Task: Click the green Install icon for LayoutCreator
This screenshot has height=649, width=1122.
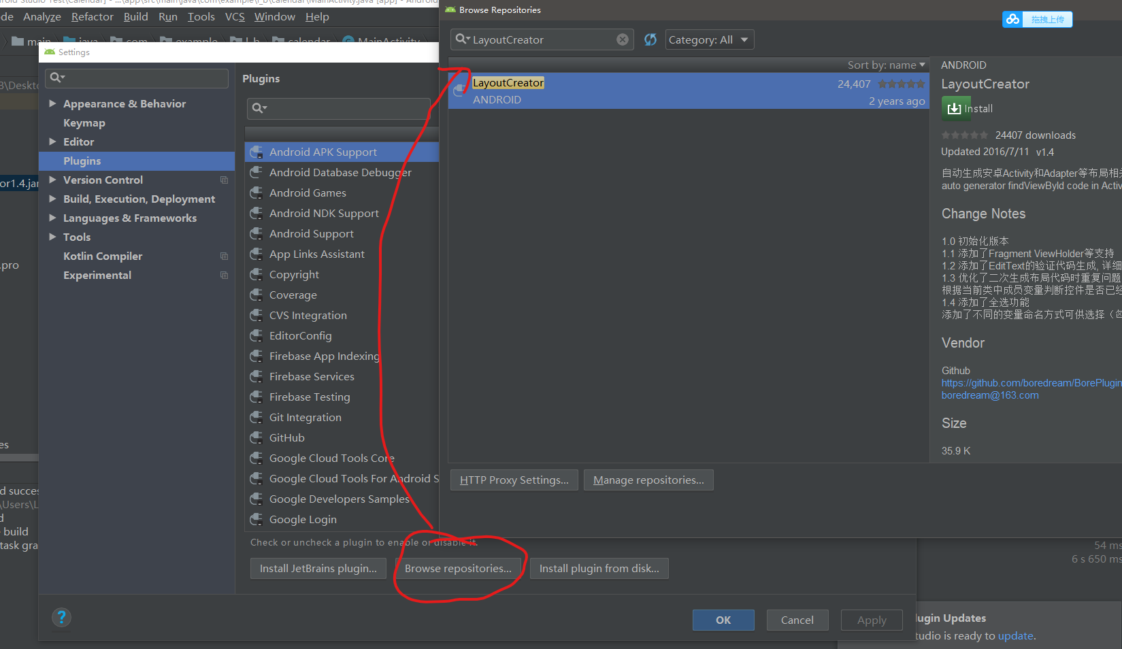Action: tap(955, 108)
